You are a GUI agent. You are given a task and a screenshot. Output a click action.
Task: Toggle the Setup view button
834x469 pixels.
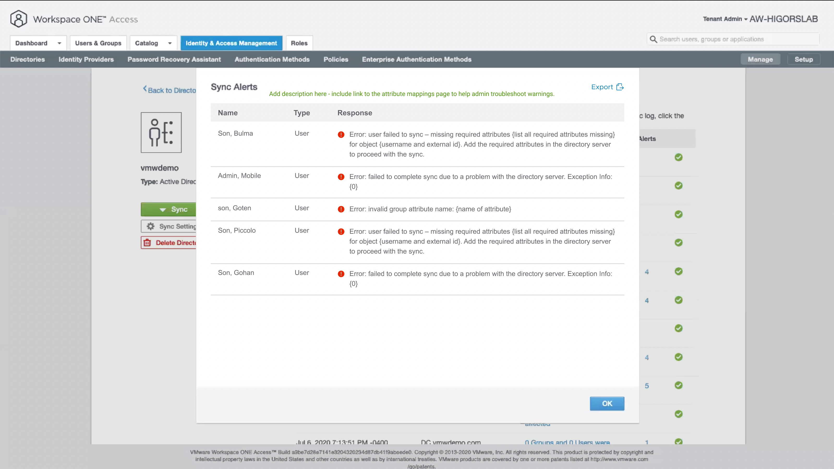(803, 59)
